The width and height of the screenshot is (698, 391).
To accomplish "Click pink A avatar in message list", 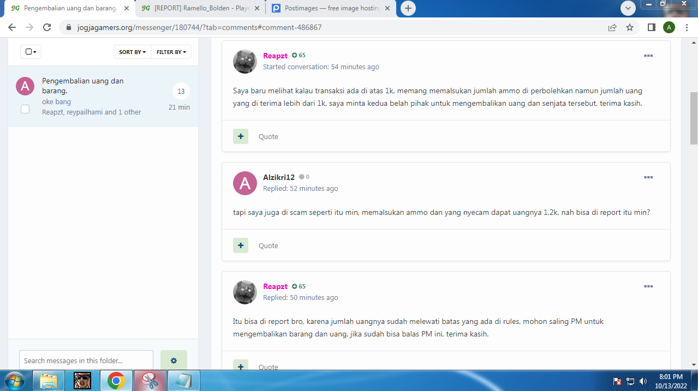I will [x=25, y=86].
